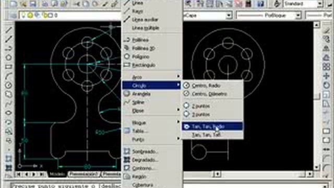Click the Mirror tool in right toolbar
This screenshot has width=334, height=188.
coord(326,49)
